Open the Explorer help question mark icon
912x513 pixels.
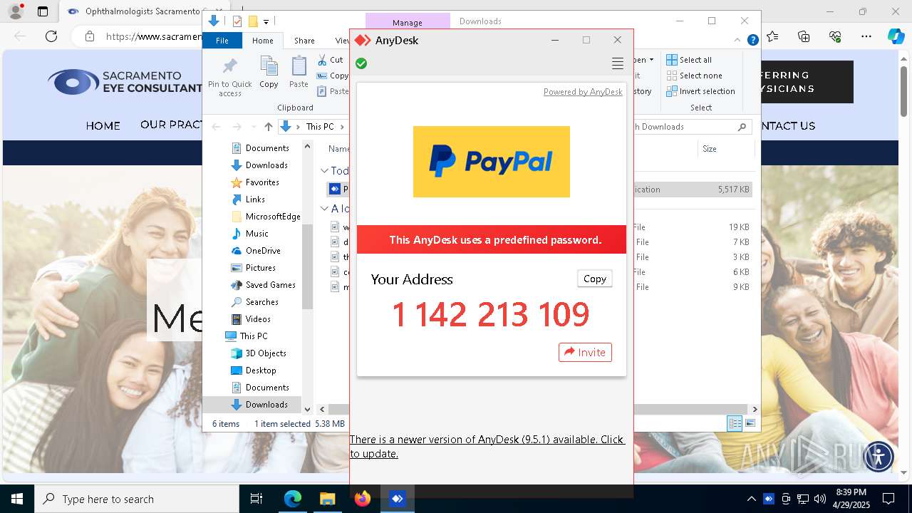[752, 41]
